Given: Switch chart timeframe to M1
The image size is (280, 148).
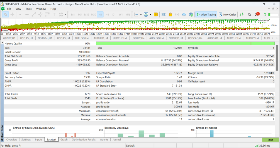Looking at the screenshot, I should tap(73, 15).
